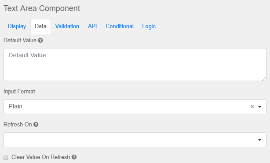
Task: Switch to the Validation tab
Action: point(67,26)
